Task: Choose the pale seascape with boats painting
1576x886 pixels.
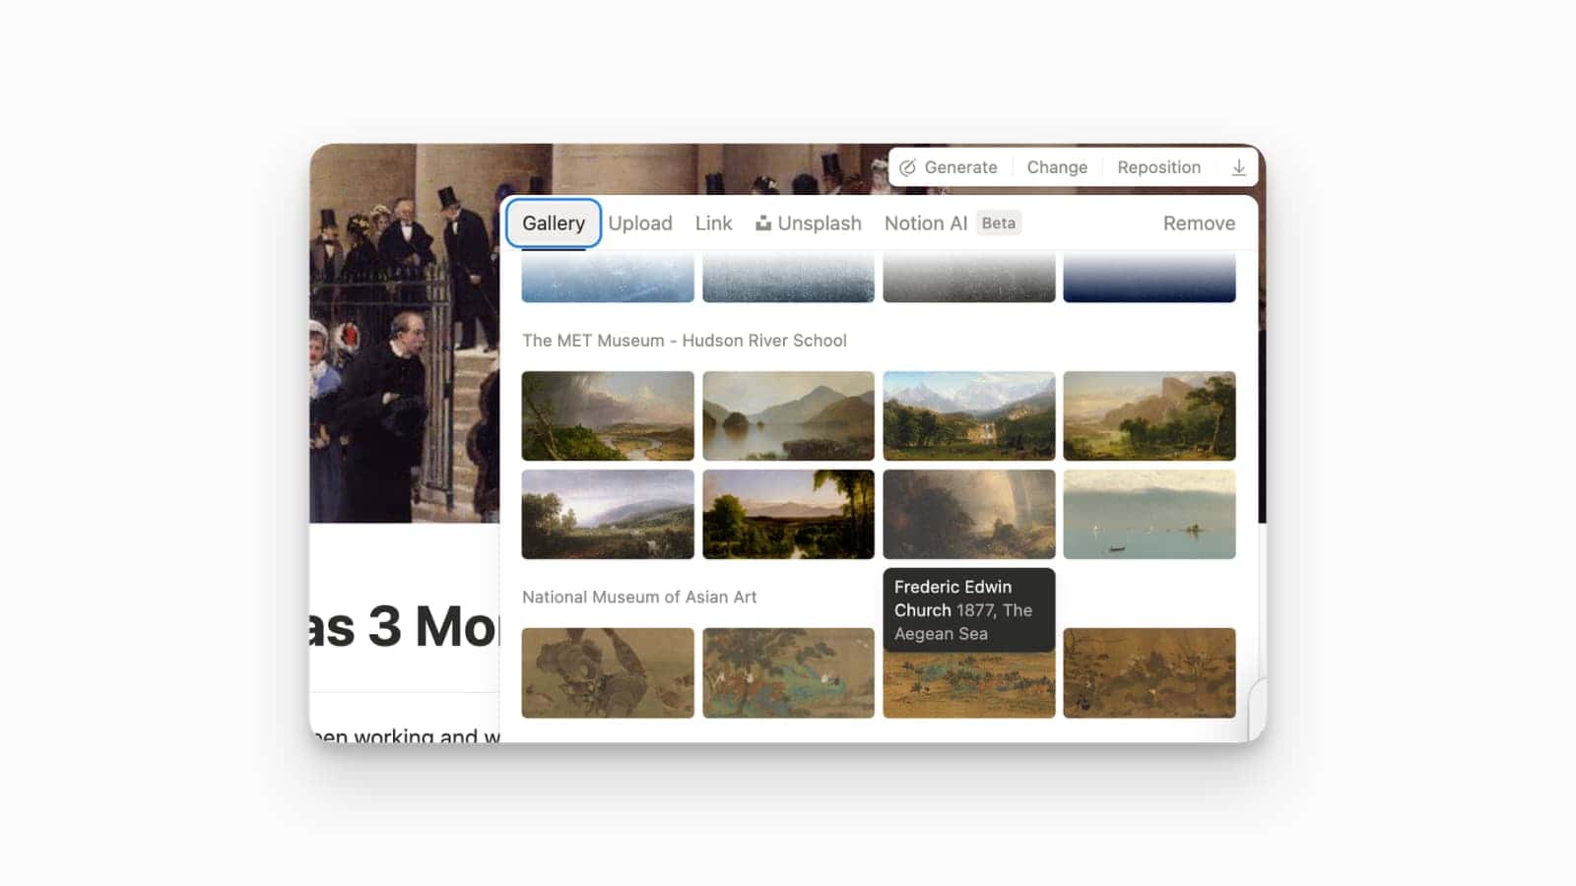Action: (1149, 514)
